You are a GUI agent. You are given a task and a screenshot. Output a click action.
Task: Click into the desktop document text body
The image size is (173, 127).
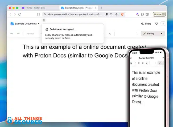pyautogui.click(x=85, y=51)
